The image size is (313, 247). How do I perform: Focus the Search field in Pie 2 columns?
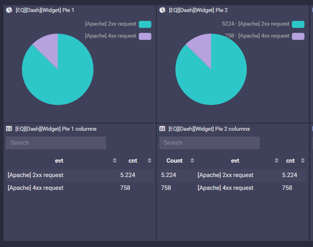coord(209,143)
